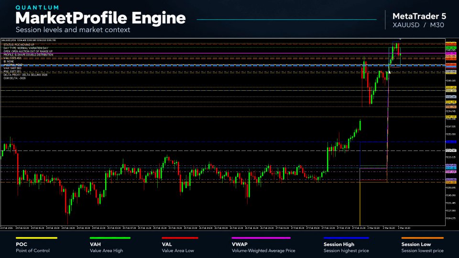The image size is (459, 258).
Task: Click the 'MarketProfile Engine' title
Action: pos(100,18)
